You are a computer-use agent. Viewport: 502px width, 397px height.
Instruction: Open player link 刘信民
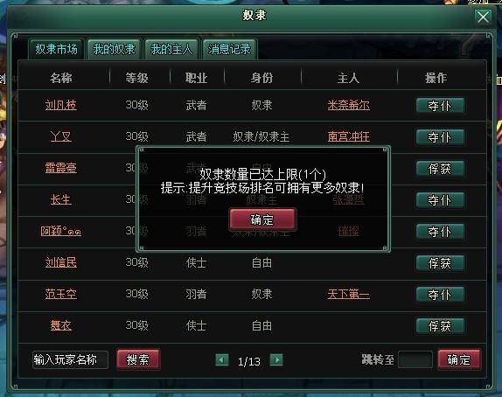coord(61,263)
